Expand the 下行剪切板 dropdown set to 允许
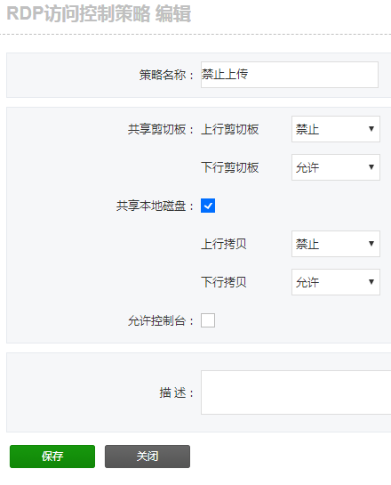Screen dimensions: 391x485 pyautogui.click(x=336, y=167)
